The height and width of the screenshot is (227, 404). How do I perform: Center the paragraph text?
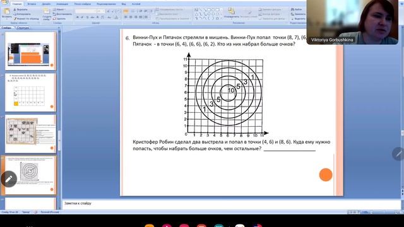coord(131,17)
